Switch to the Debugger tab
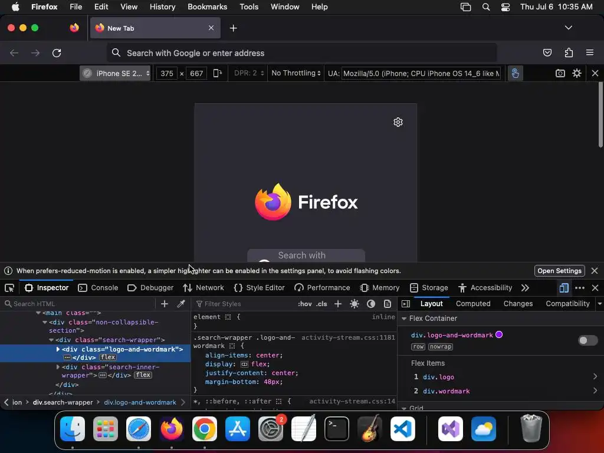604x453 pixels. [150, 288]
